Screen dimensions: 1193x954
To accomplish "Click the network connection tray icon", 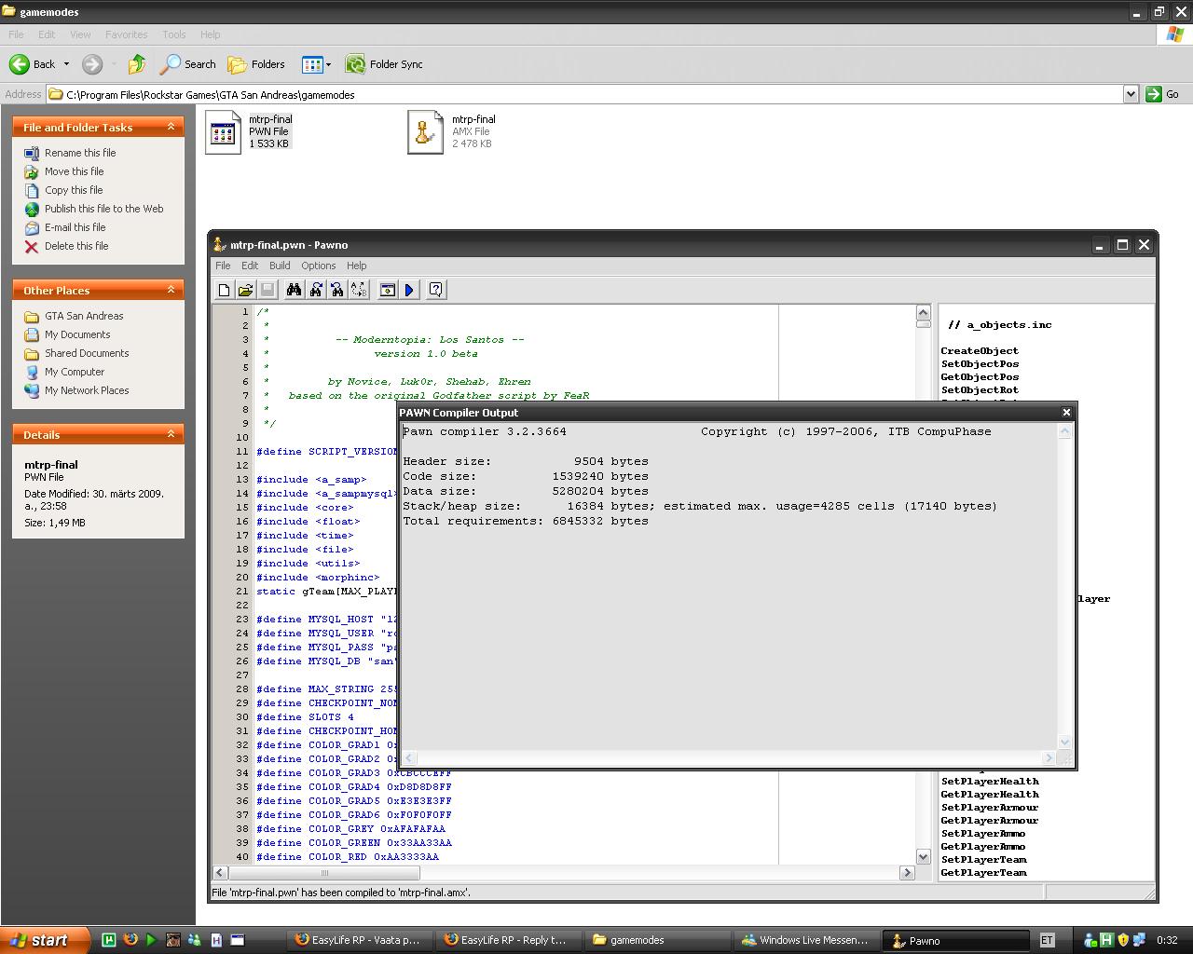I will (1140, 940).
